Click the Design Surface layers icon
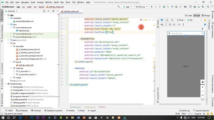The image size is (214, 120). coord(162,20)
